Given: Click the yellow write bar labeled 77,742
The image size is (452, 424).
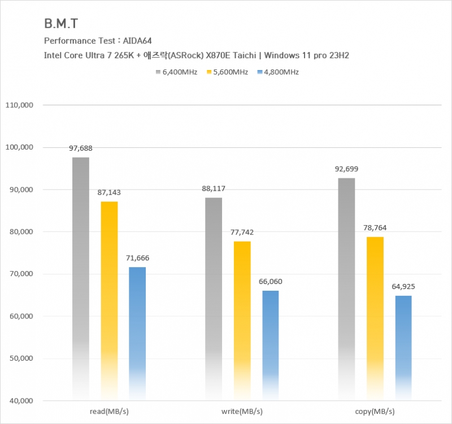Looking at the screenshot, I should click(242, 321).
